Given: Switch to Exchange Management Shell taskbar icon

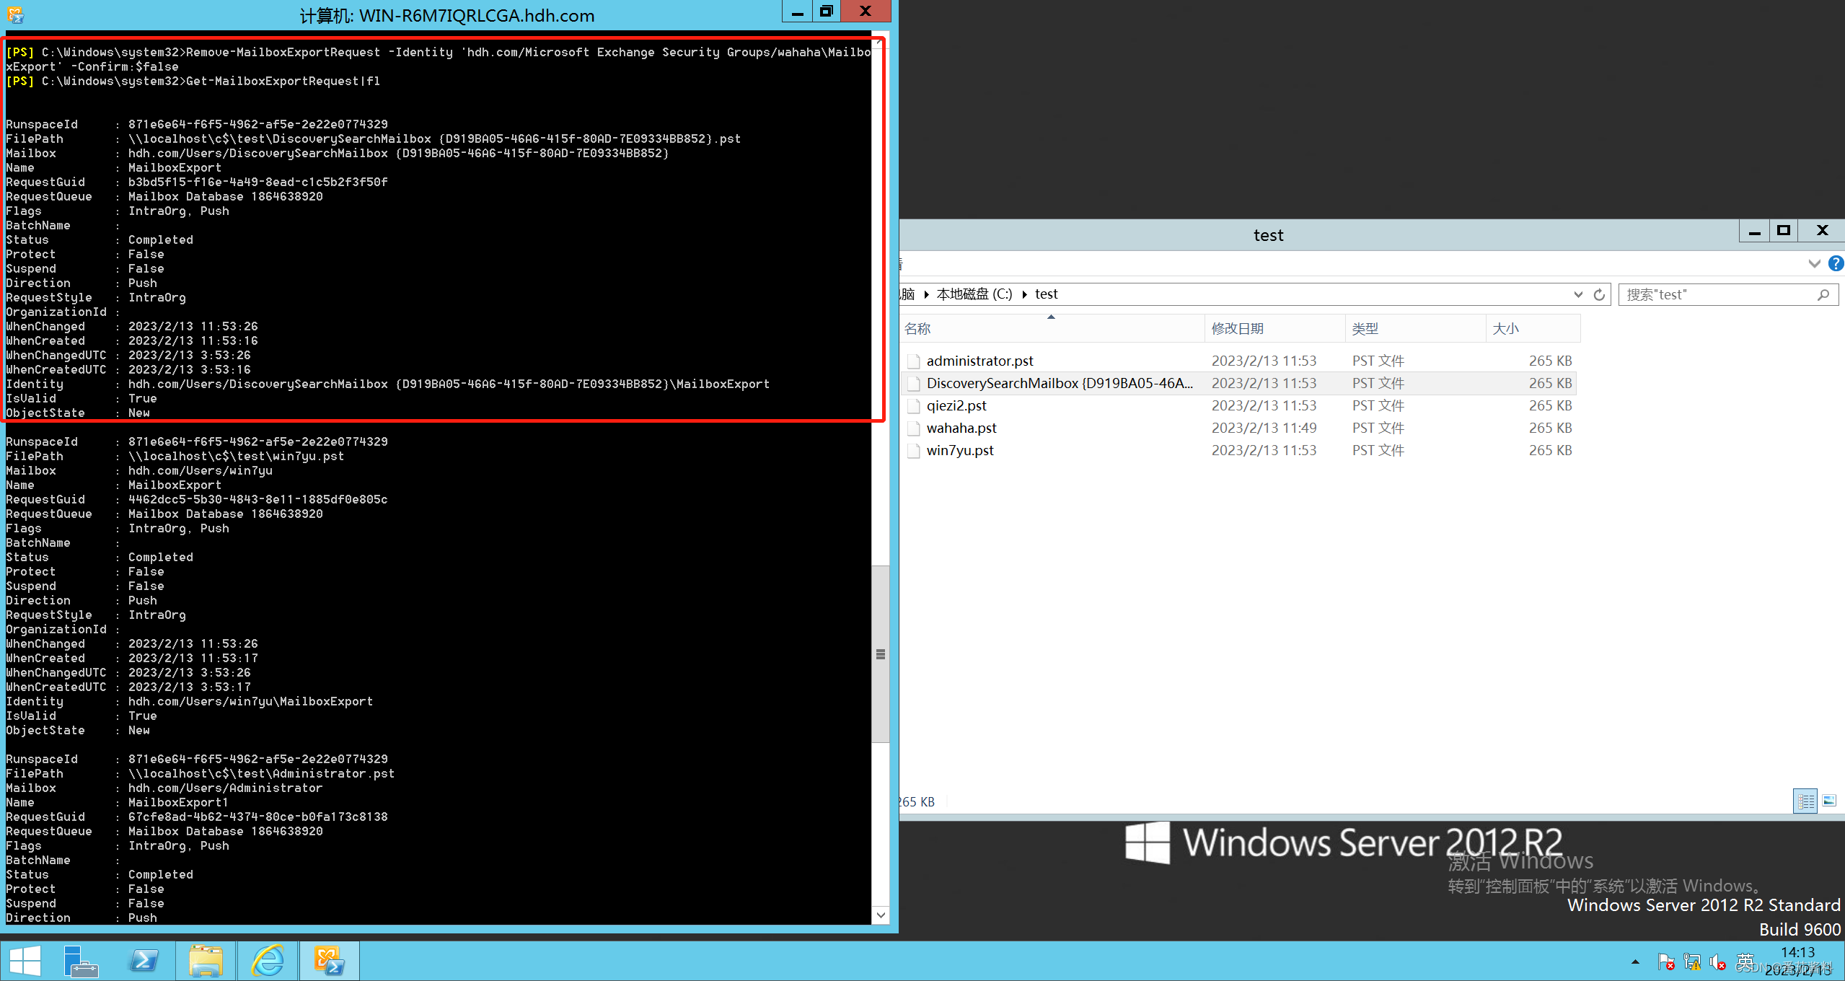Looking at the screenshot, I should coord(329,961).
